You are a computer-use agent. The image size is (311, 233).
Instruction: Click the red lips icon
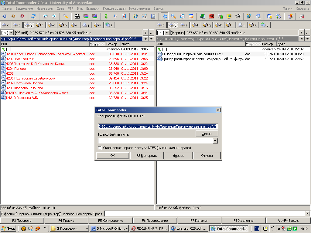click(211, 16)
